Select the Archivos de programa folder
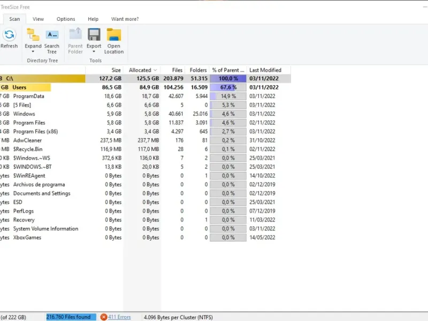This screenshot has width=428, height=321. (39, 185)
